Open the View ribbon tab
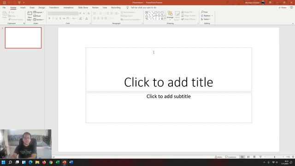 pyautogui.click(x=105, y=7)
